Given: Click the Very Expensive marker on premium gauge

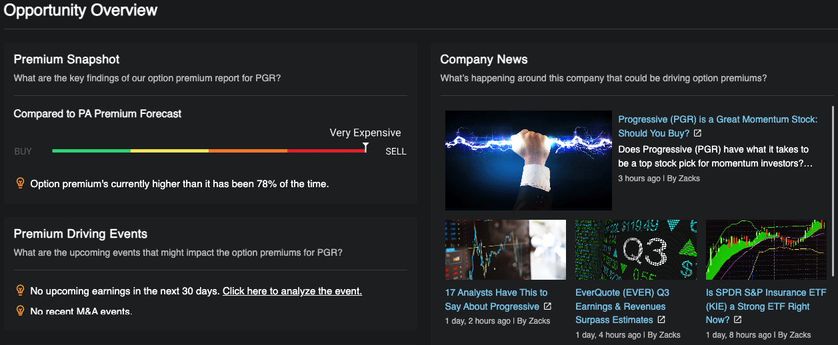Looking at the screenshot, I should point(365,147).
